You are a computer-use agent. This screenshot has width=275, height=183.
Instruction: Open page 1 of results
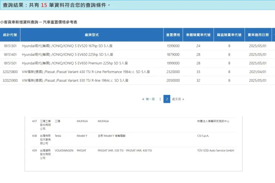click(160, 99)
